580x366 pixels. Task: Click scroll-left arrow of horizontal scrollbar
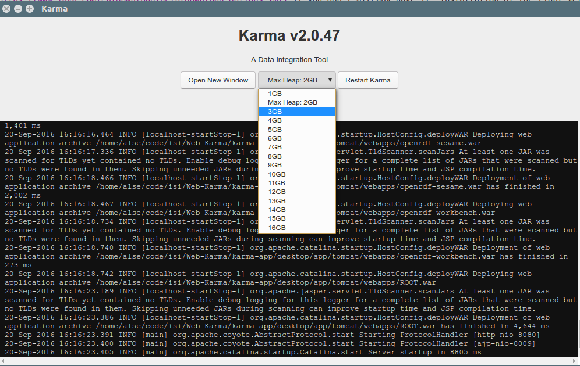tap(2, 360)
